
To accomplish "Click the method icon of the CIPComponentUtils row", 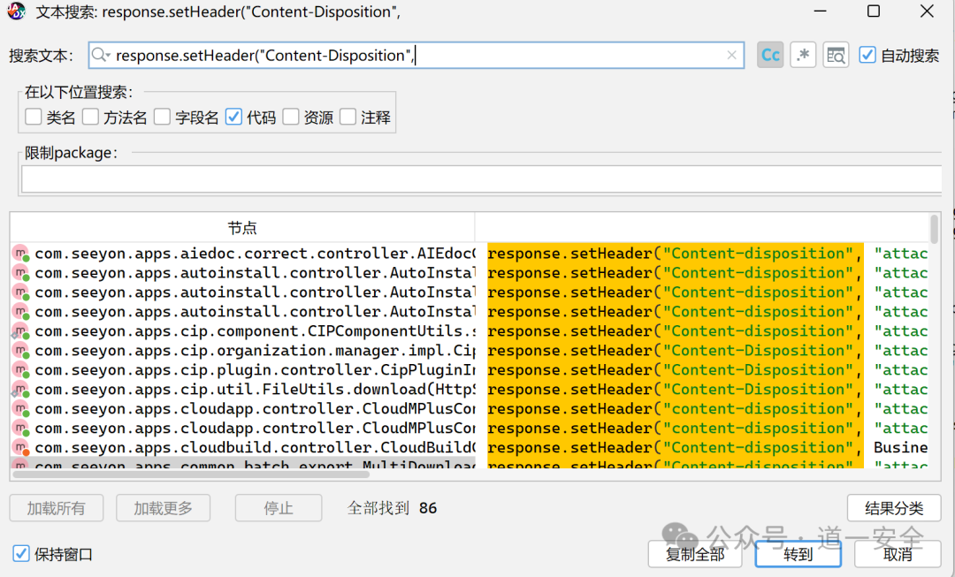I will [x=20, y=331].
